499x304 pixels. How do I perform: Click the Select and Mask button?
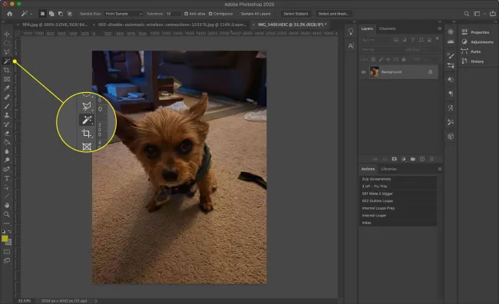(x=333, y=14)
